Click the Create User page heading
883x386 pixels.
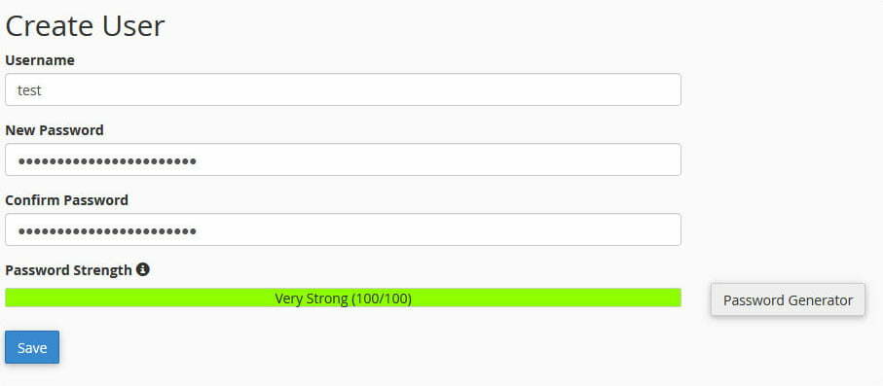click(85, 26)
